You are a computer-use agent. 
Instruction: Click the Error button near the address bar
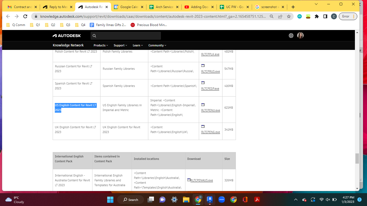[x=346, y=16]
